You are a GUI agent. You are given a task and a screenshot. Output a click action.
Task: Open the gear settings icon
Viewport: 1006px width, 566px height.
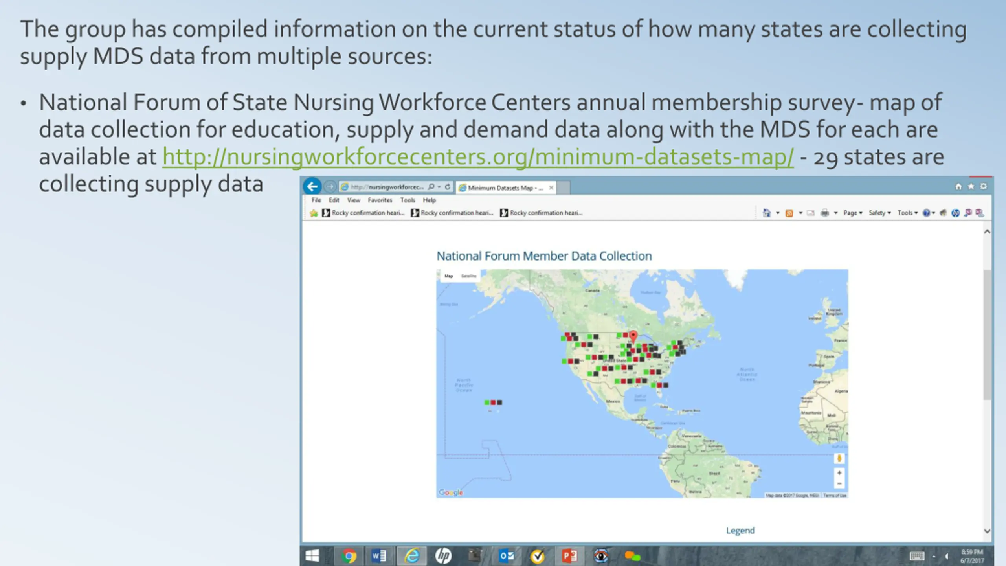point(983,186)
